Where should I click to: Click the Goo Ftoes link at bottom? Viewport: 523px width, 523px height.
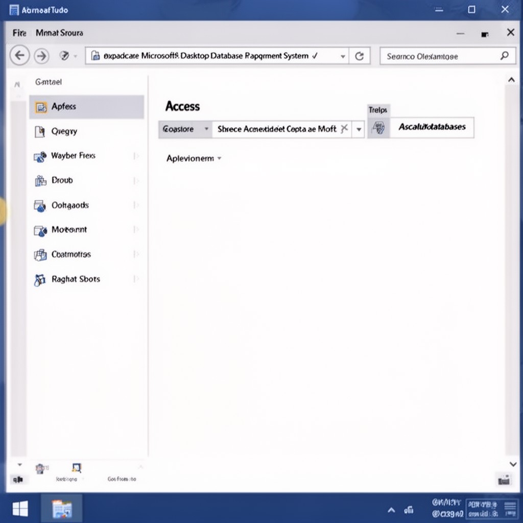point(122,479)
